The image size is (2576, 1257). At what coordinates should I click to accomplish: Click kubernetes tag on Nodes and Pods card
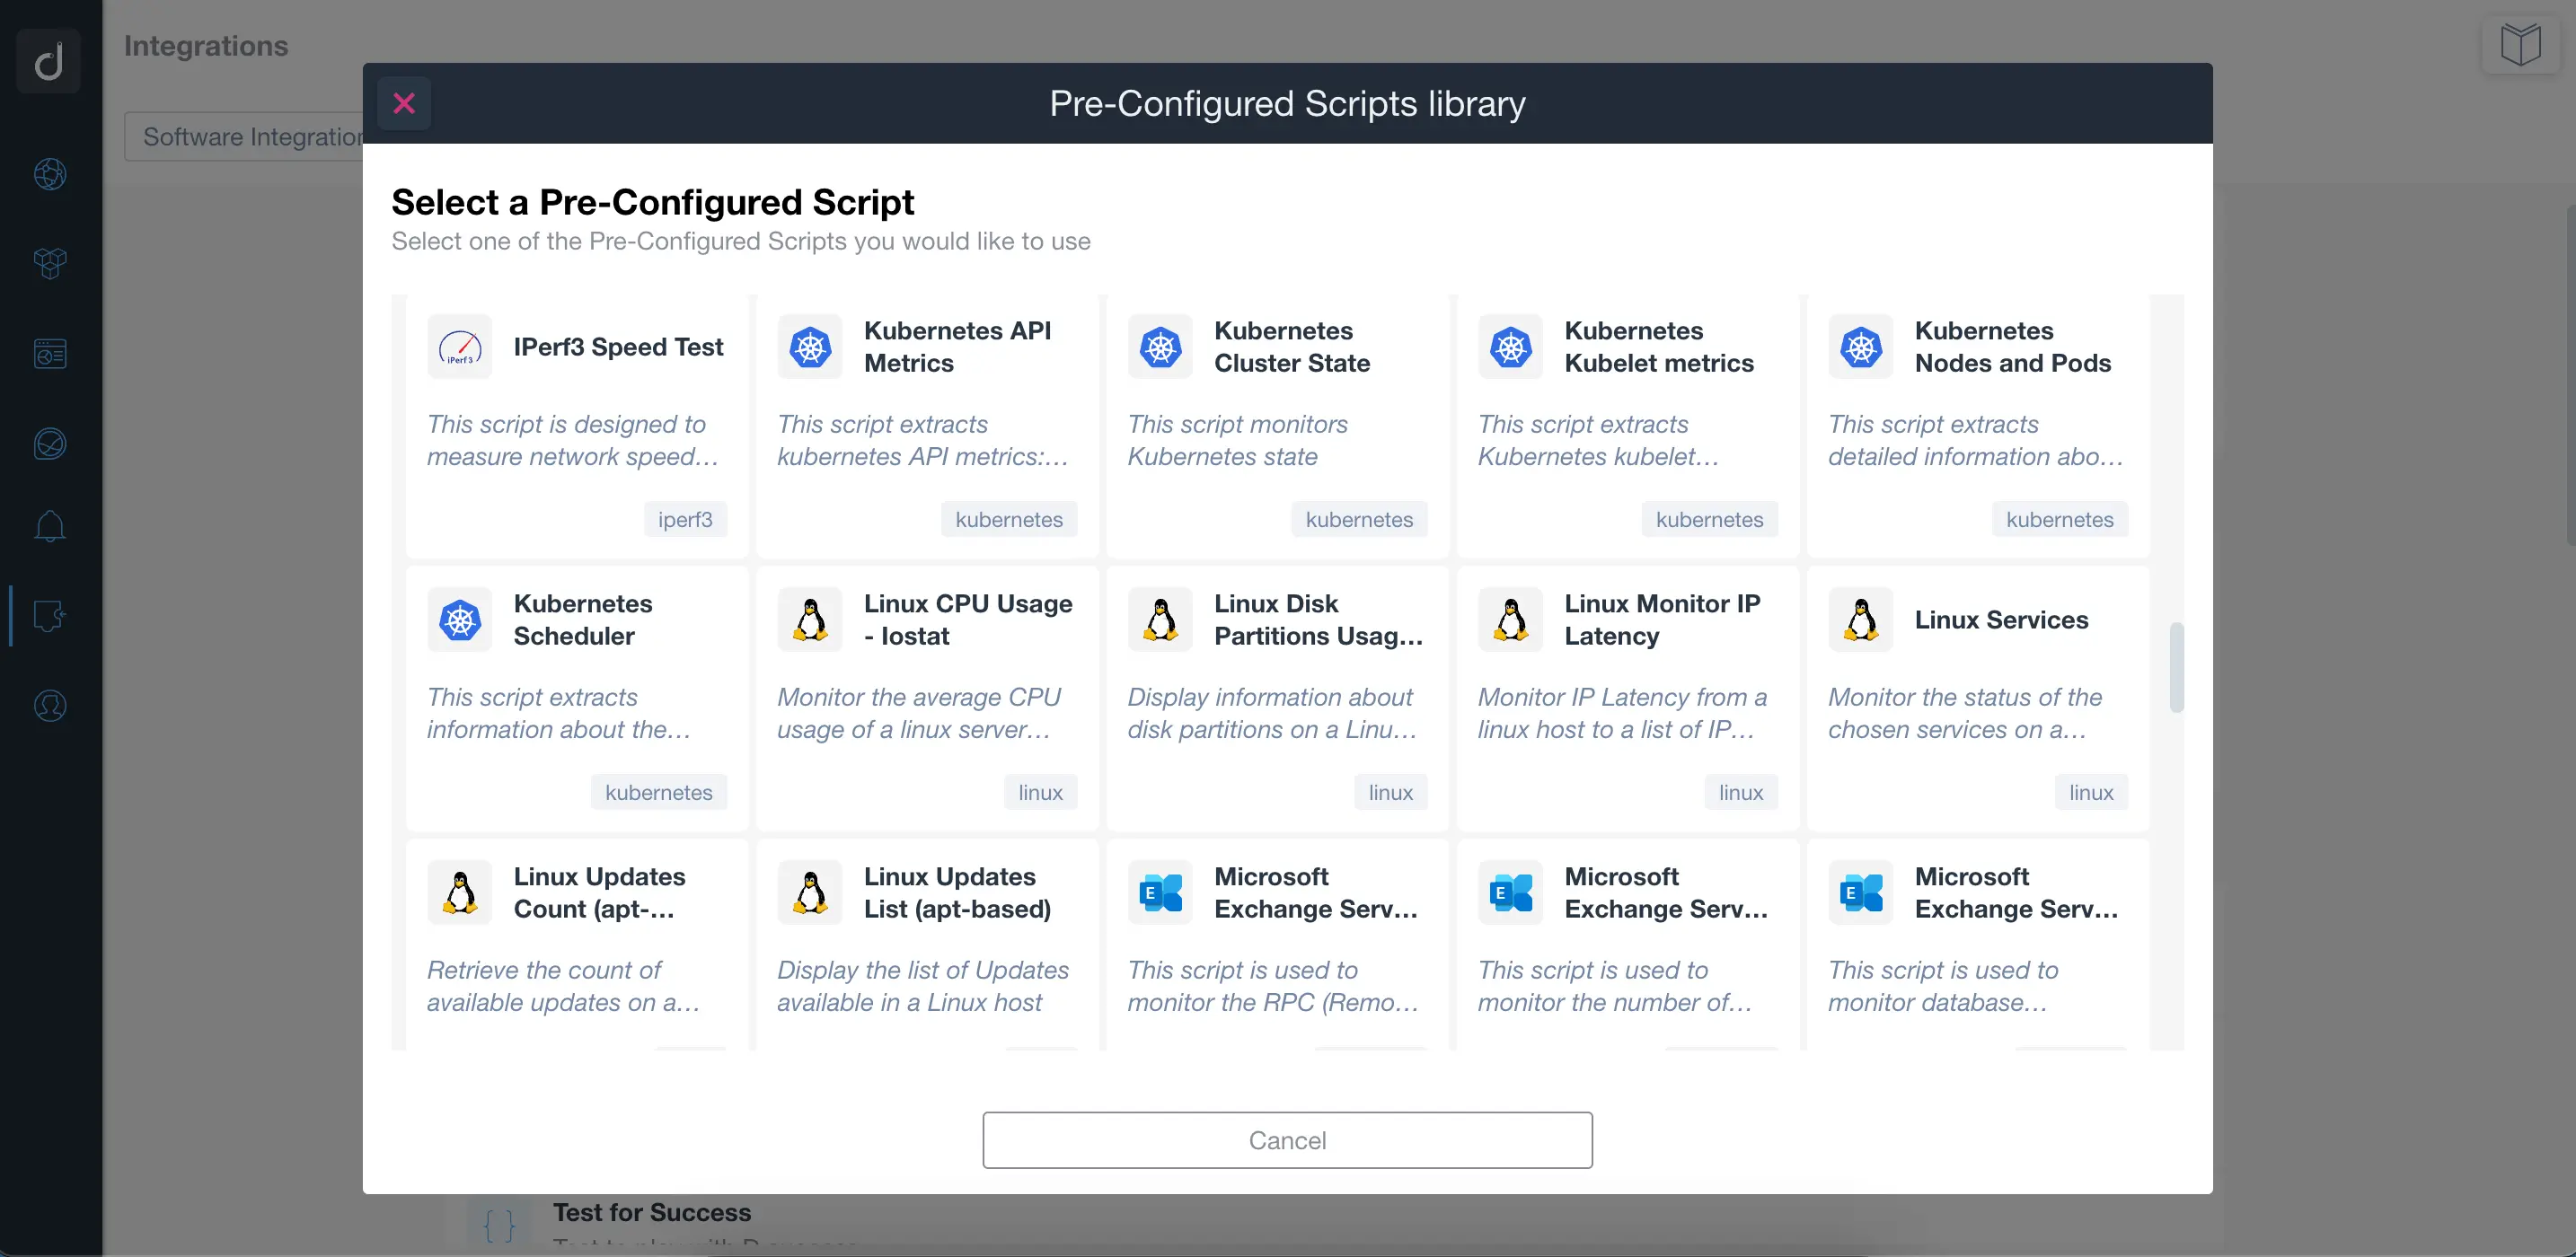[2060, 519]
